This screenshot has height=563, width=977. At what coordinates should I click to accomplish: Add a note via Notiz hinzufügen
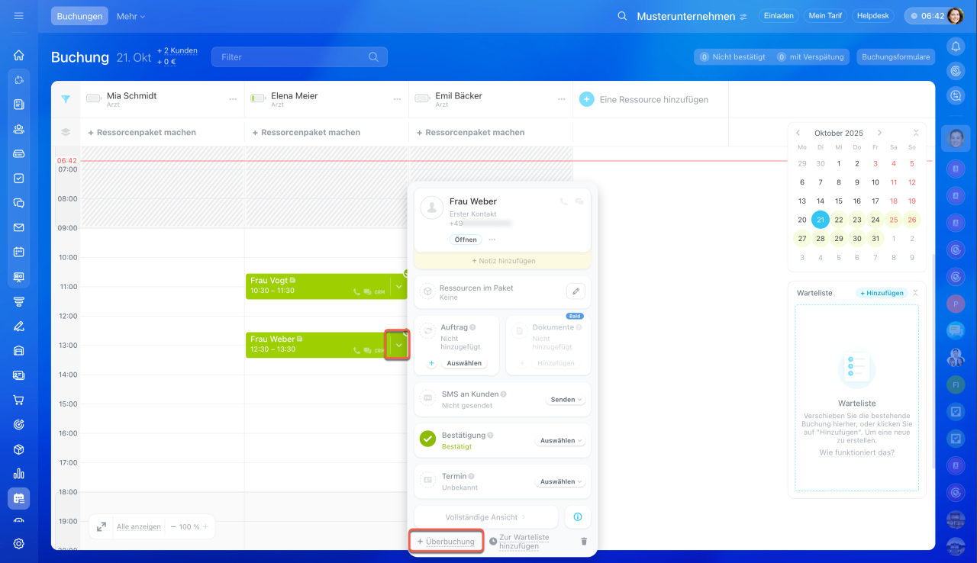[502, 261]
